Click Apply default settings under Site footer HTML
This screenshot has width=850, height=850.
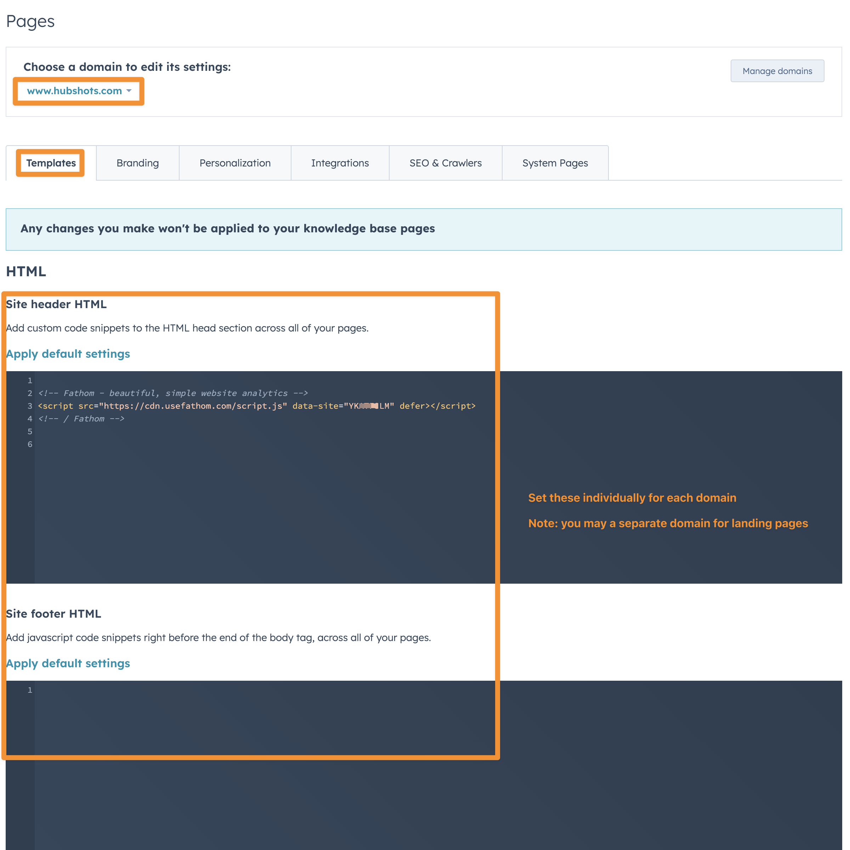[x=68, y=663]
